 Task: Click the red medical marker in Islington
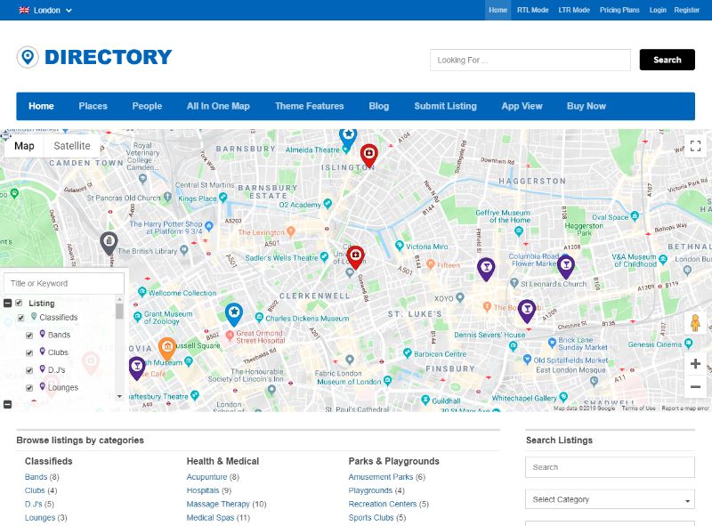(369, 155)
